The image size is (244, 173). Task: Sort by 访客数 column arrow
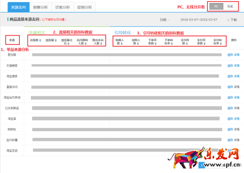tap(39, 41)
